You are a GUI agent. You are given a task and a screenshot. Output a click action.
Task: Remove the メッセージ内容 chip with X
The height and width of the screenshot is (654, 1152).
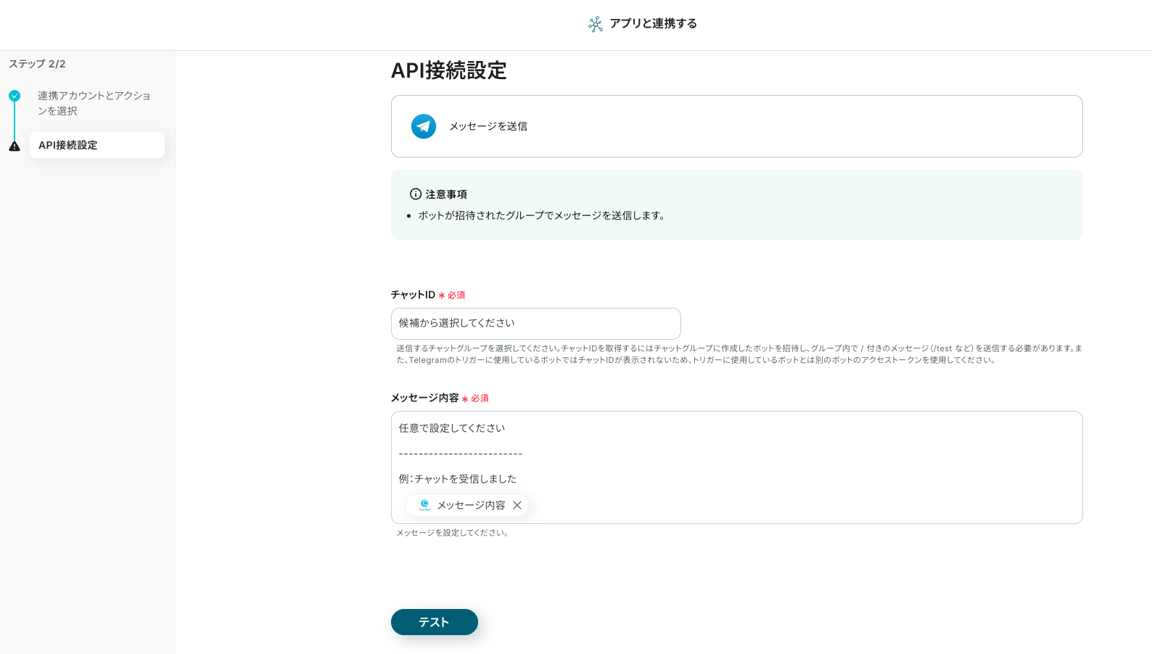pyautogui.click(x=517, y=505)
